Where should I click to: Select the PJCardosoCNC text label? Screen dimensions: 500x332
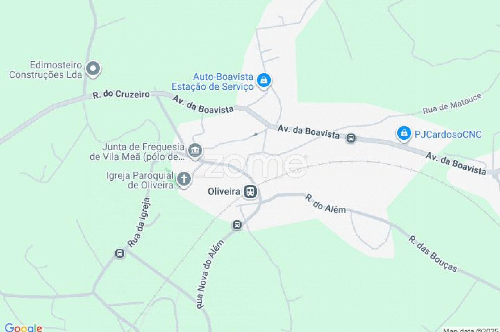[448, 134]
